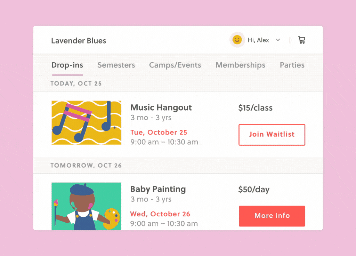The width and height of the screenshot is (356, 256).
Task: Click the smiley face avatar icon
Action: pos(237,40)
